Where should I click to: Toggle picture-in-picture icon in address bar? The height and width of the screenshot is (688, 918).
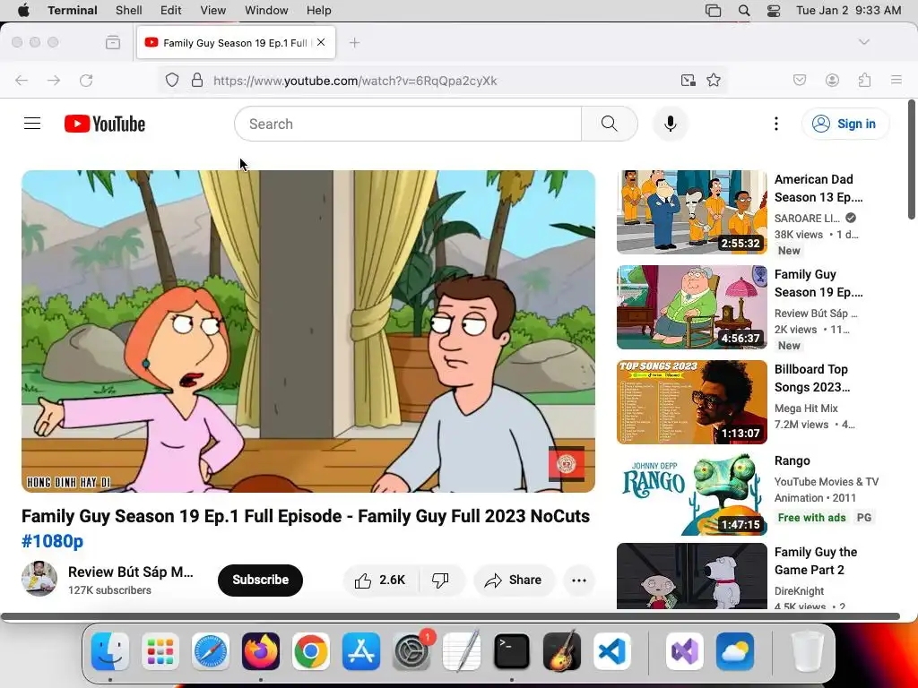[x=688, y=80]
